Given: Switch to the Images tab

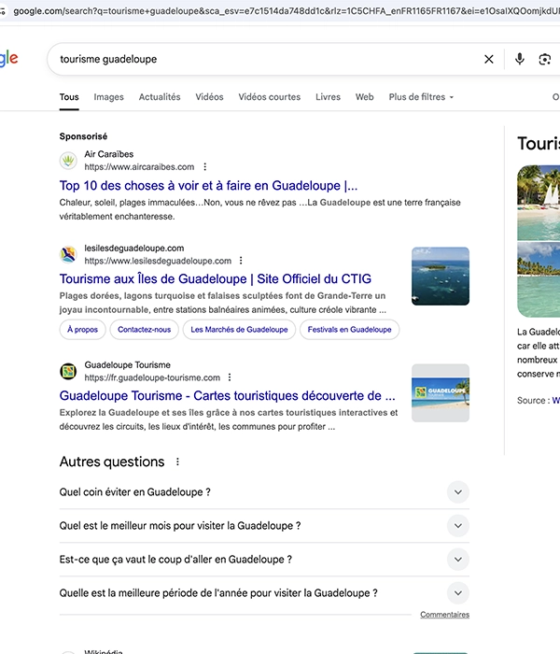Looking at the screenshot, I should tap(109, 97).
